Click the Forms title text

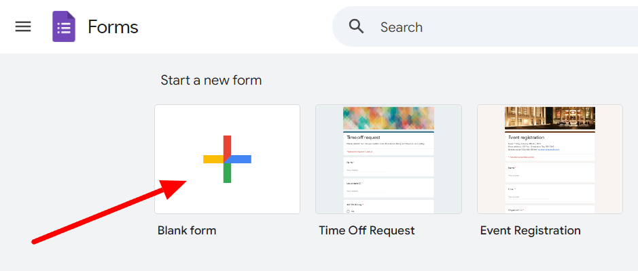[x=113, y=27]
